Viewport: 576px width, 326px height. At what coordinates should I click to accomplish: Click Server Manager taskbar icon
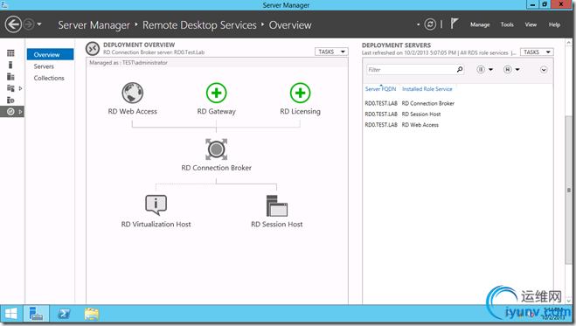[36, 315]
